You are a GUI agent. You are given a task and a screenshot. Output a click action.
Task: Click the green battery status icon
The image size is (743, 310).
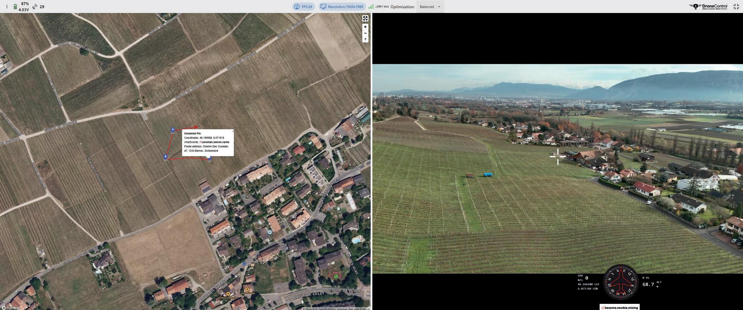15,7
